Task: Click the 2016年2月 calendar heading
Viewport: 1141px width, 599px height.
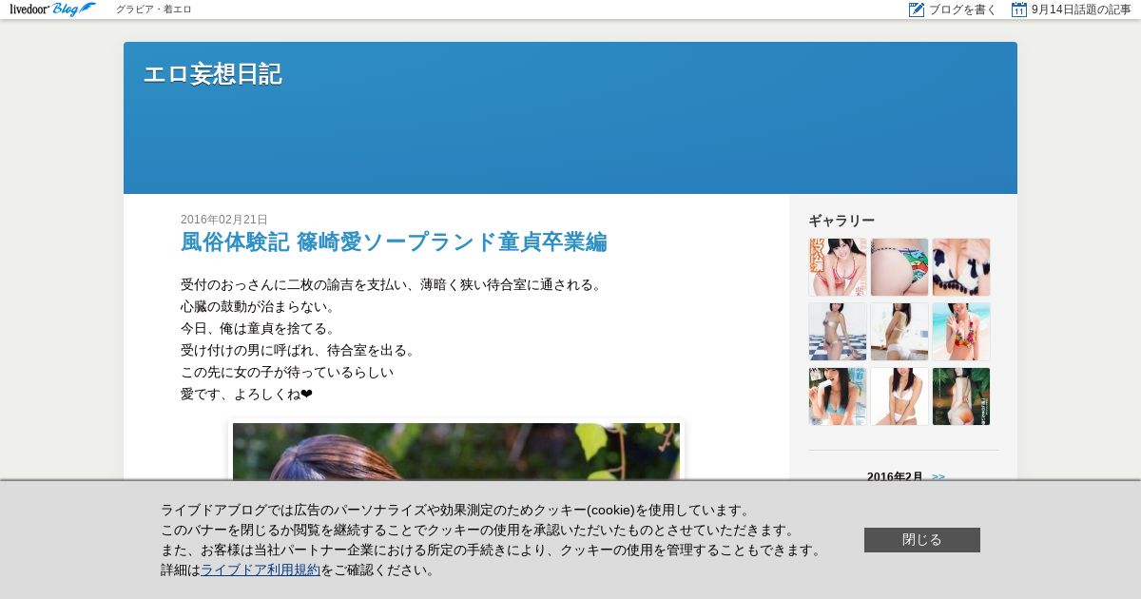Action: click(895, 476)
